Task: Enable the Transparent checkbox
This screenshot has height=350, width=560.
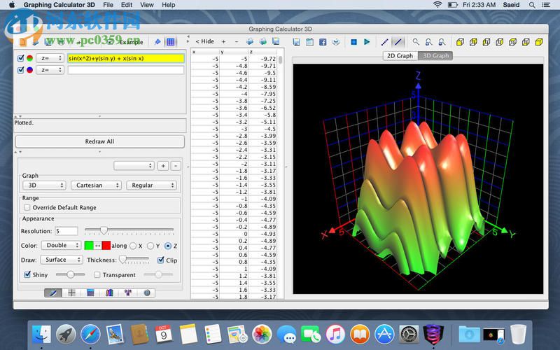Action: point(97,275)
